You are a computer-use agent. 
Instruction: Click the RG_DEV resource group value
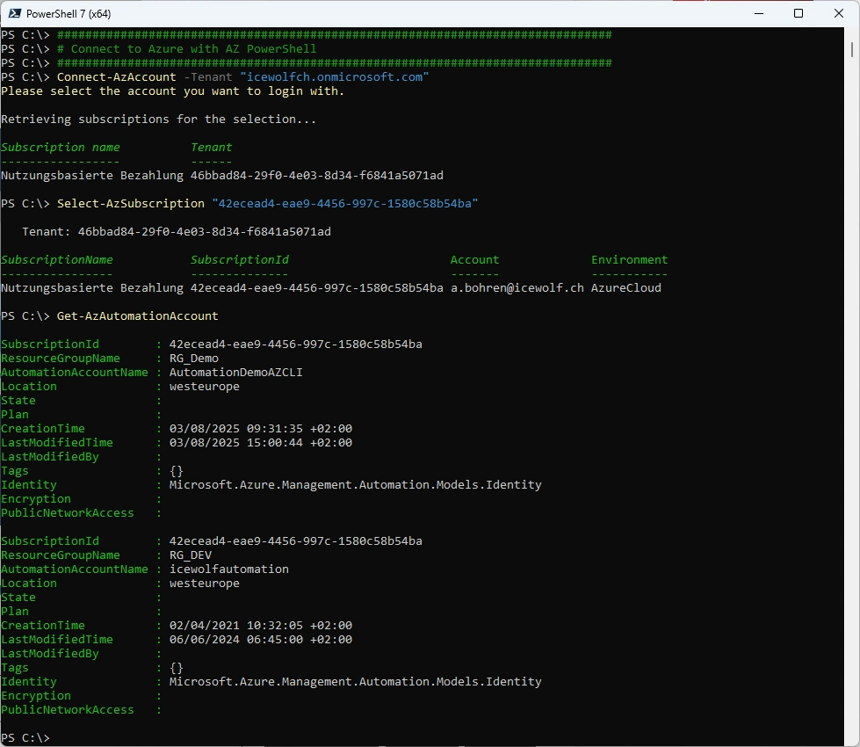(190, 555)
